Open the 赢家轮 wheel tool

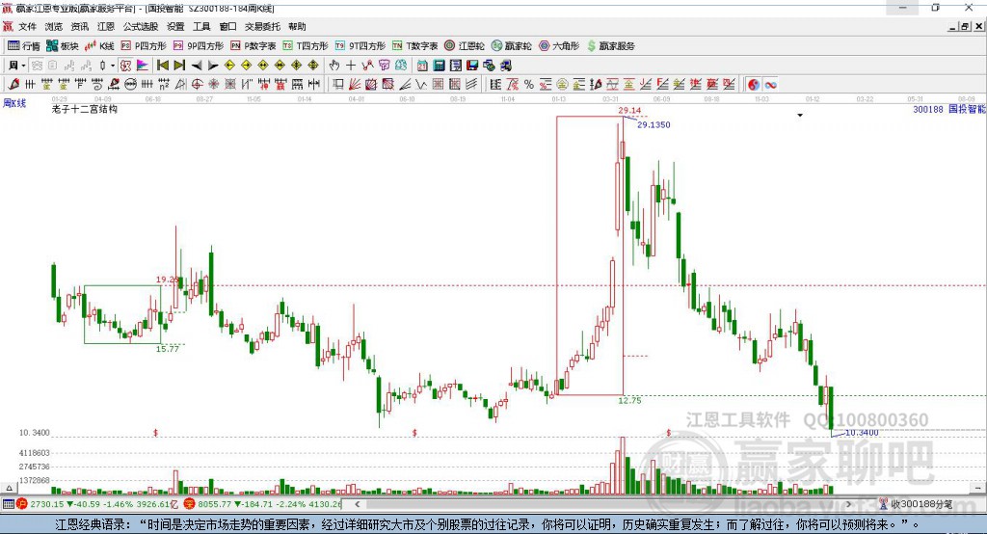[x=511, y=46]
